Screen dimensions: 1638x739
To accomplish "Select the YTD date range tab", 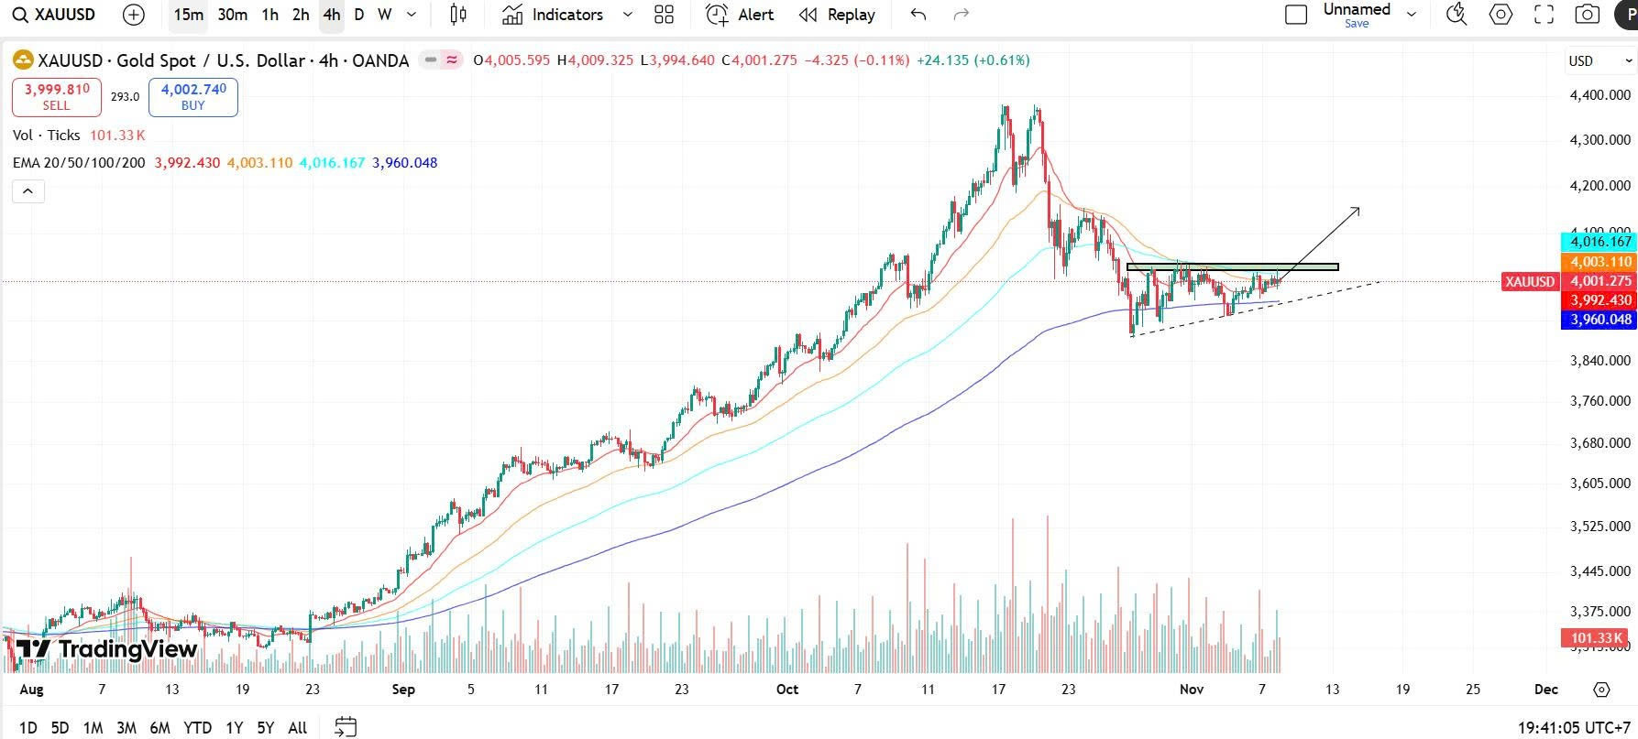I will pos(197,728).
